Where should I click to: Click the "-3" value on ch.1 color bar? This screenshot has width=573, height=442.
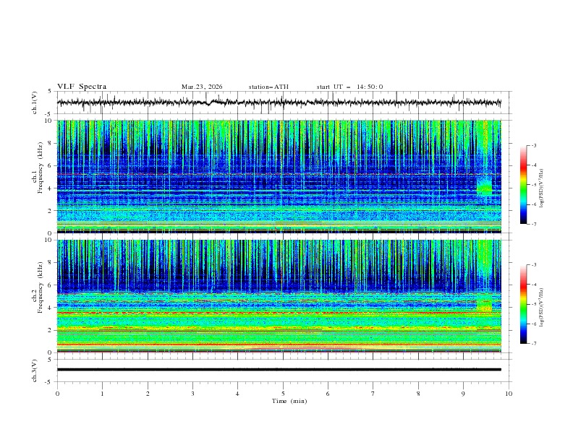(534, 145)
